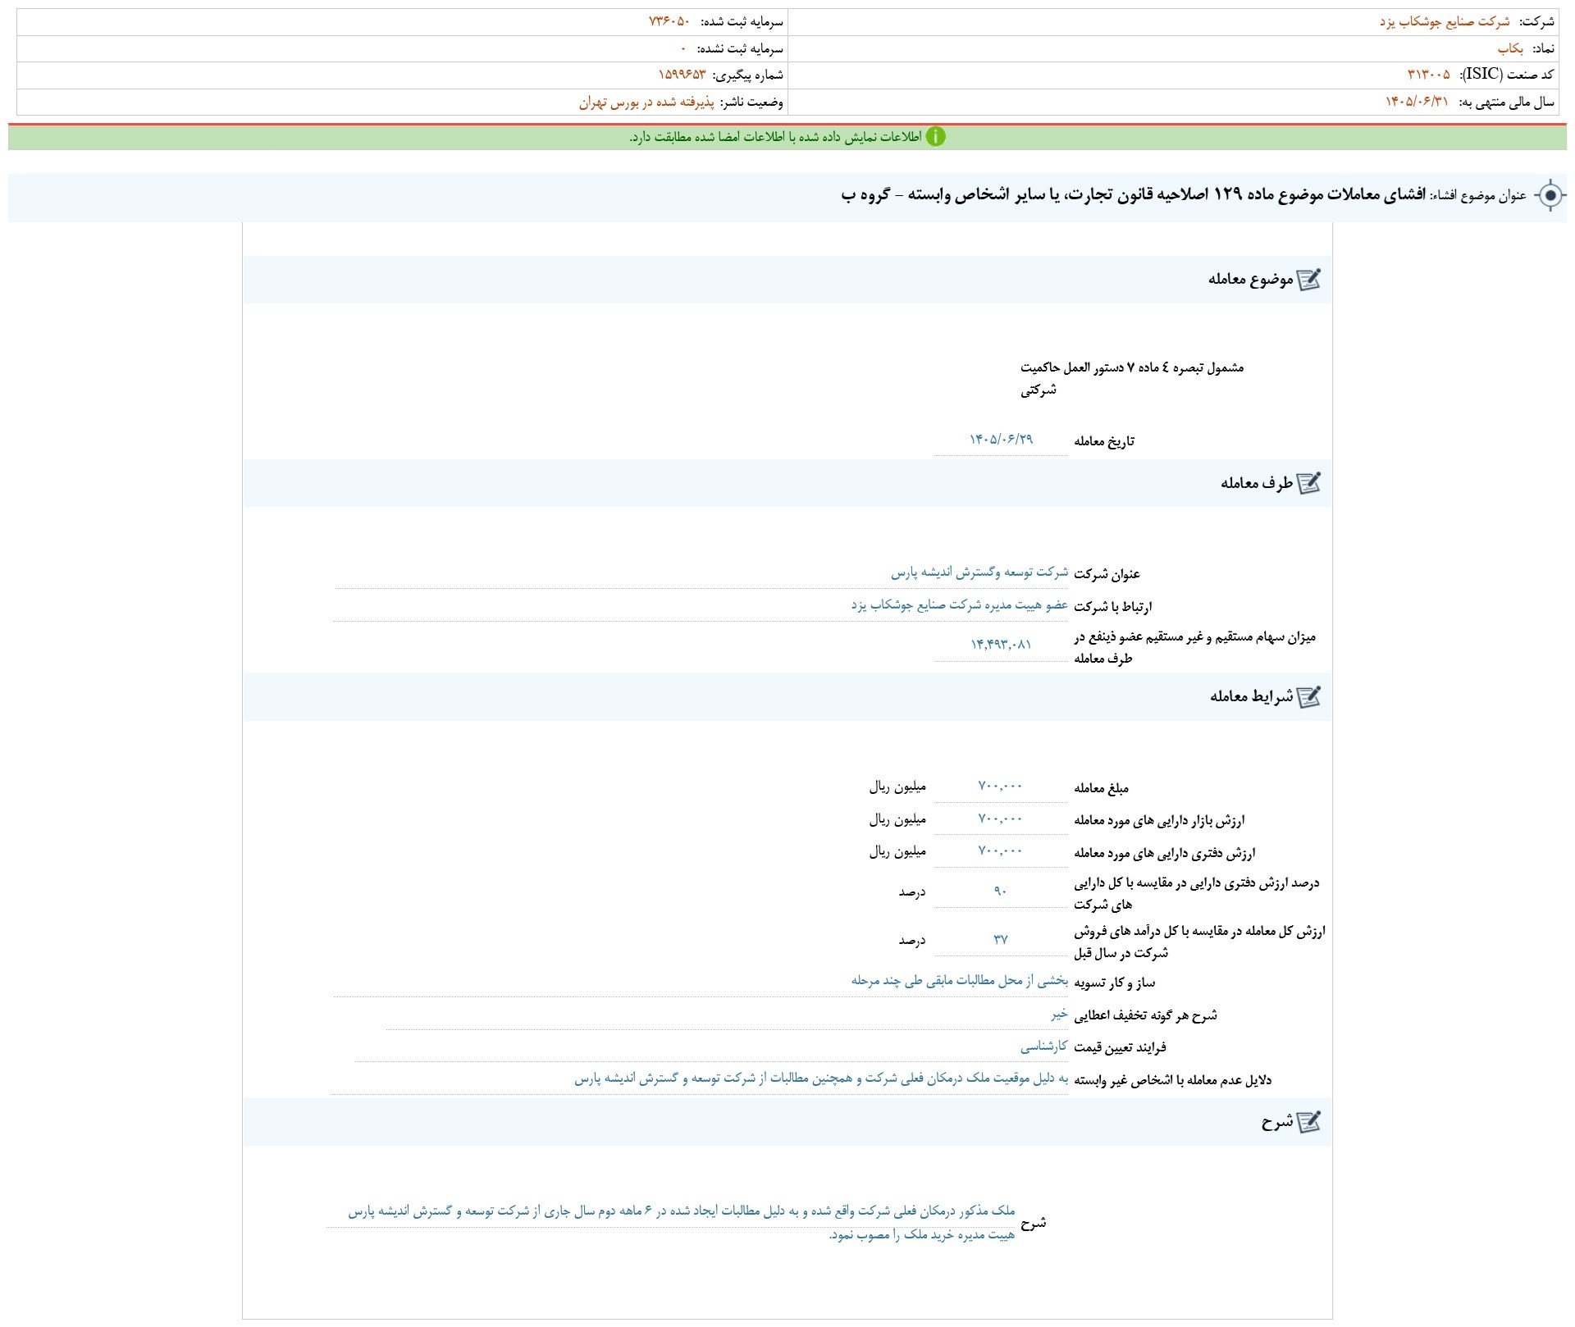Viewport: 1575px width, 1327px height.
Task: Click the discount description field خیر
Action: [x=728, y=1015]
